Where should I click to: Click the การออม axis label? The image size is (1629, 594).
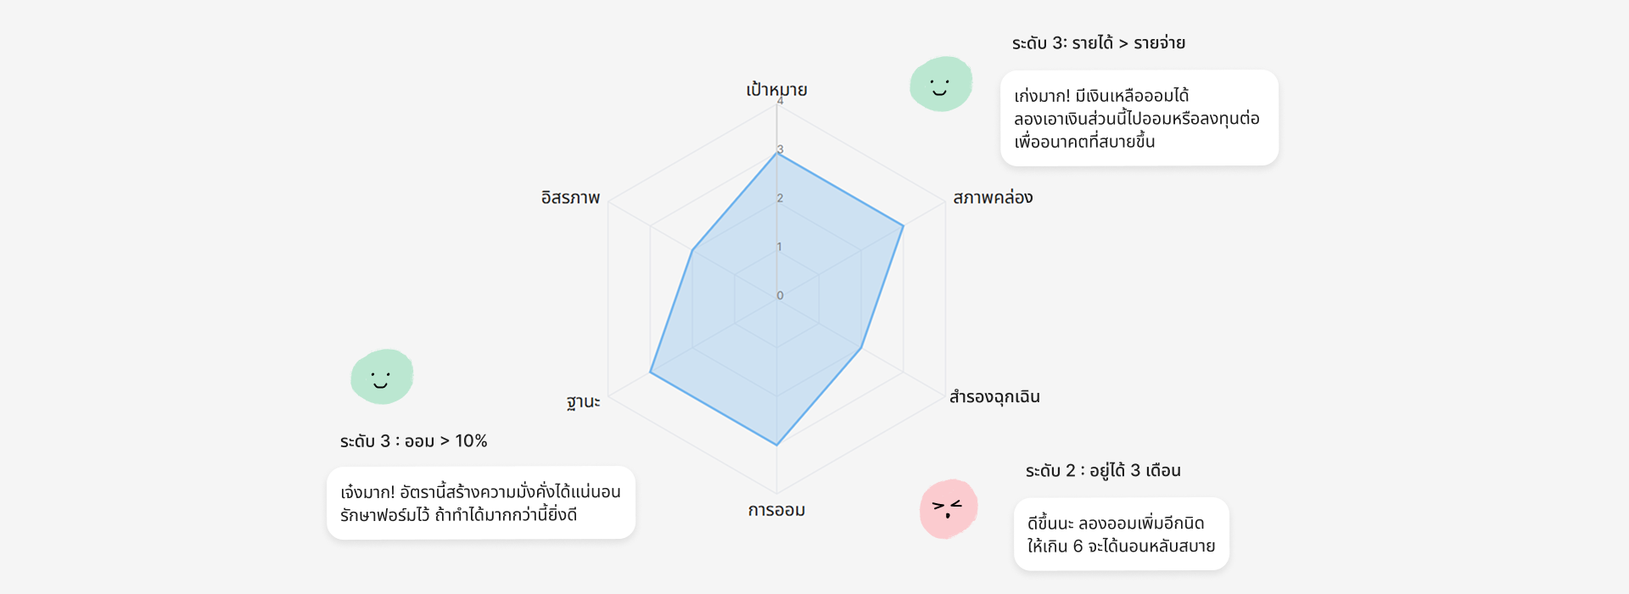click(x=776, y=510)
